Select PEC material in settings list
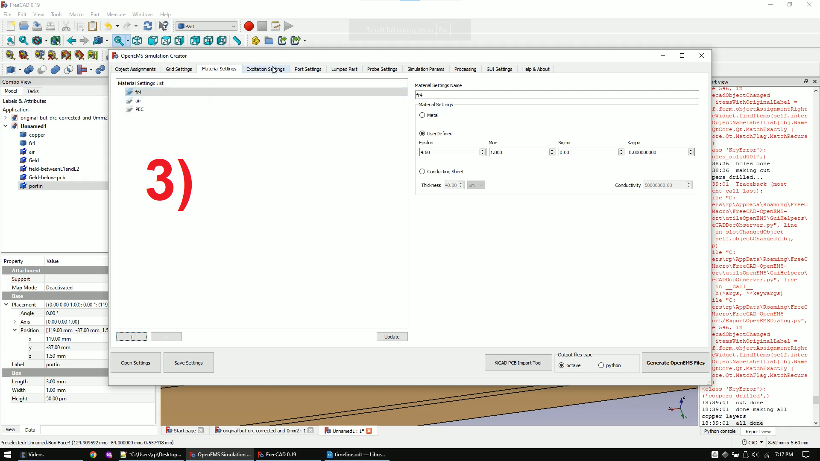The height and width of the screenshot is (461, 820). [140, 109]
